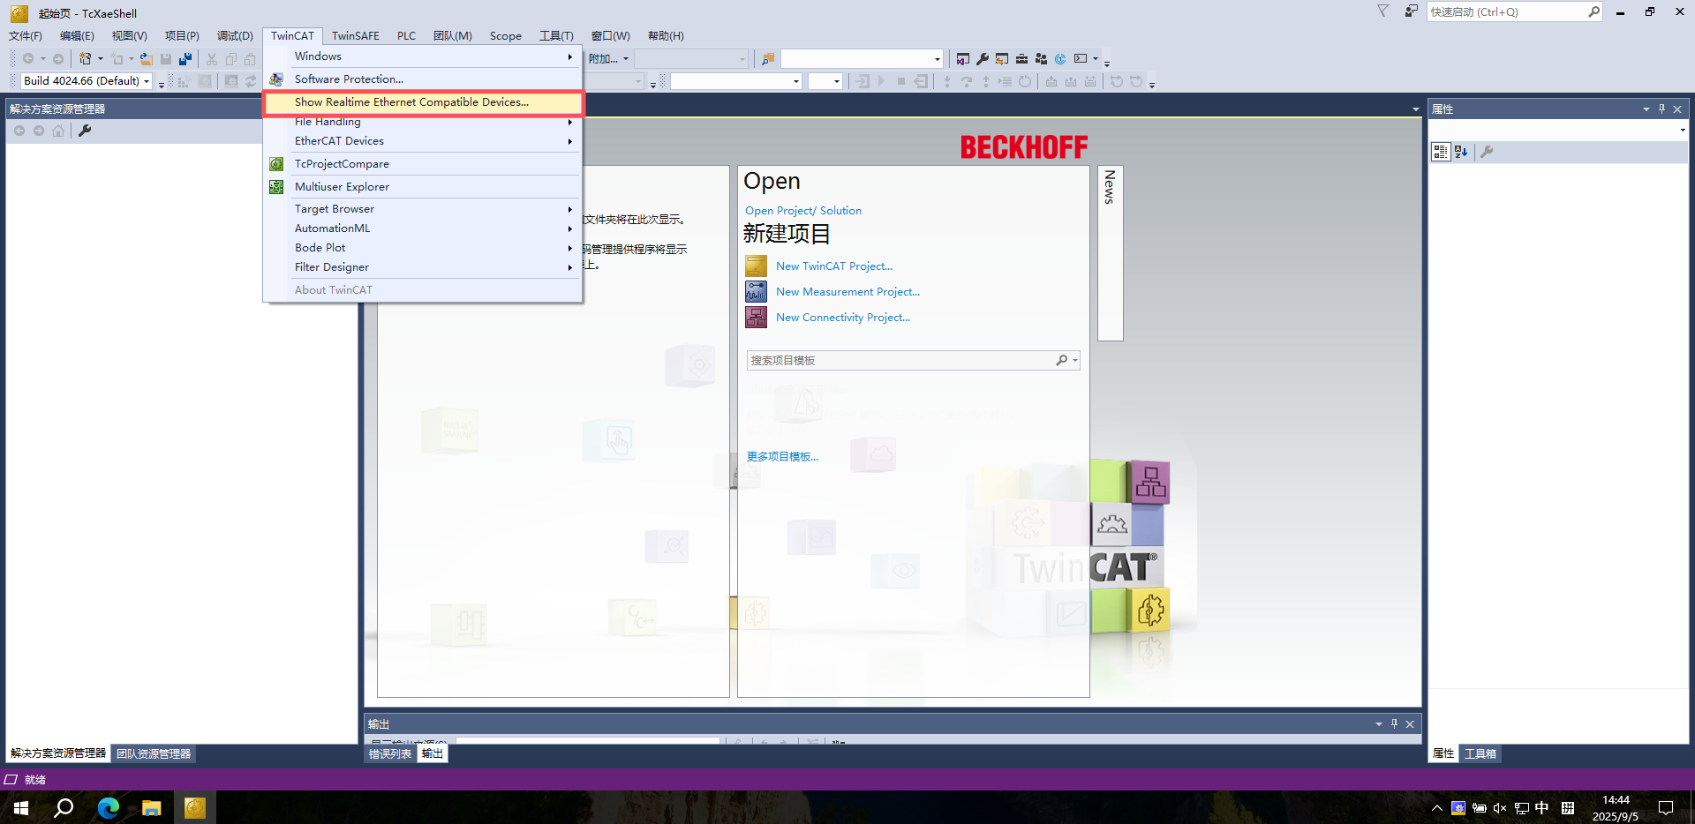Click the Reload Devices TwinCAT toolbar icon

(x=251, y=81)
